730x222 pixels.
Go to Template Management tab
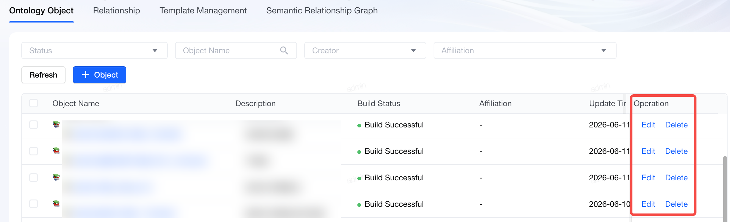(x=203, y=11)
